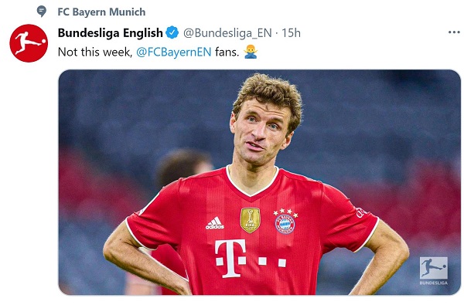Click the adidas logo on jersey
464x305 pixels.
(x=215, y=223)
